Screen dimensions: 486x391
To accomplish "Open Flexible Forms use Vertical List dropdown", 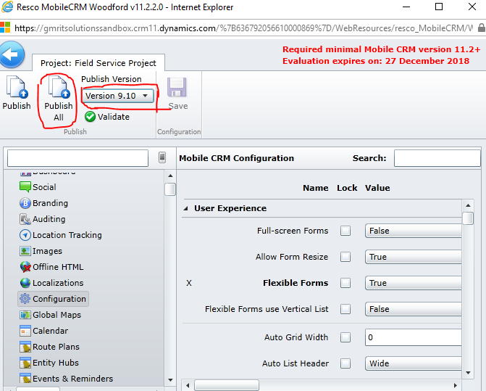I will tap(414, 309).
